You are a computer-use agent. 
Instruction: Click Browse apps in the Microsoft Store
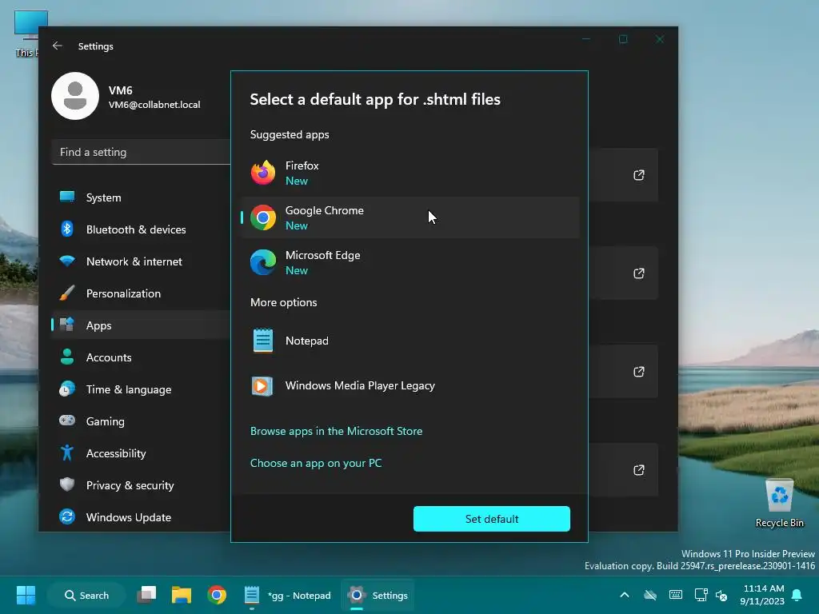pyautogui.click(x=337, y=431)
